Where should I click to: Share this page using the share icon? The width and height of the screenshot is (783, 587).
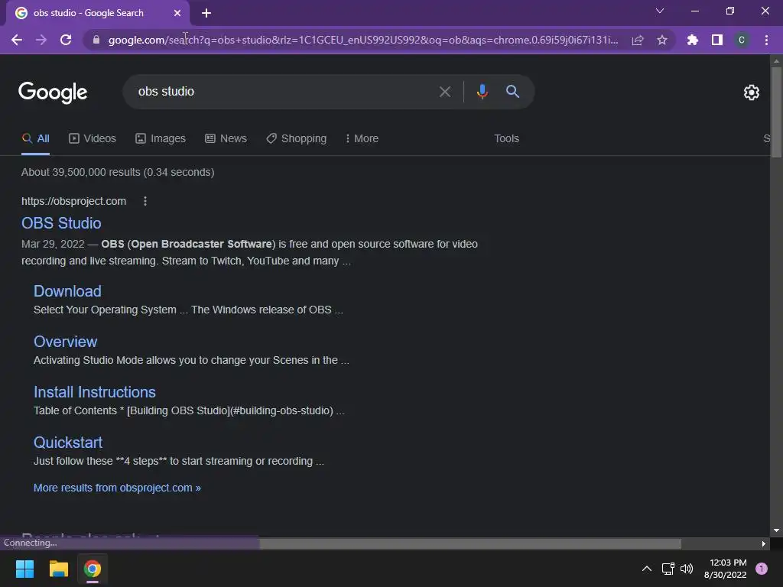pyautogui.click(x=638, y=40)
